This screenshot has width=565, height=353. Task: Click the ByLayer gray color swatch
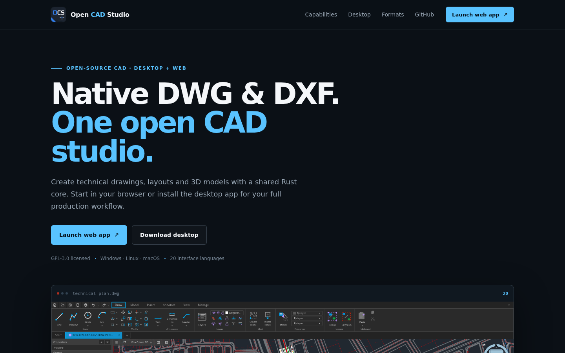295,313
